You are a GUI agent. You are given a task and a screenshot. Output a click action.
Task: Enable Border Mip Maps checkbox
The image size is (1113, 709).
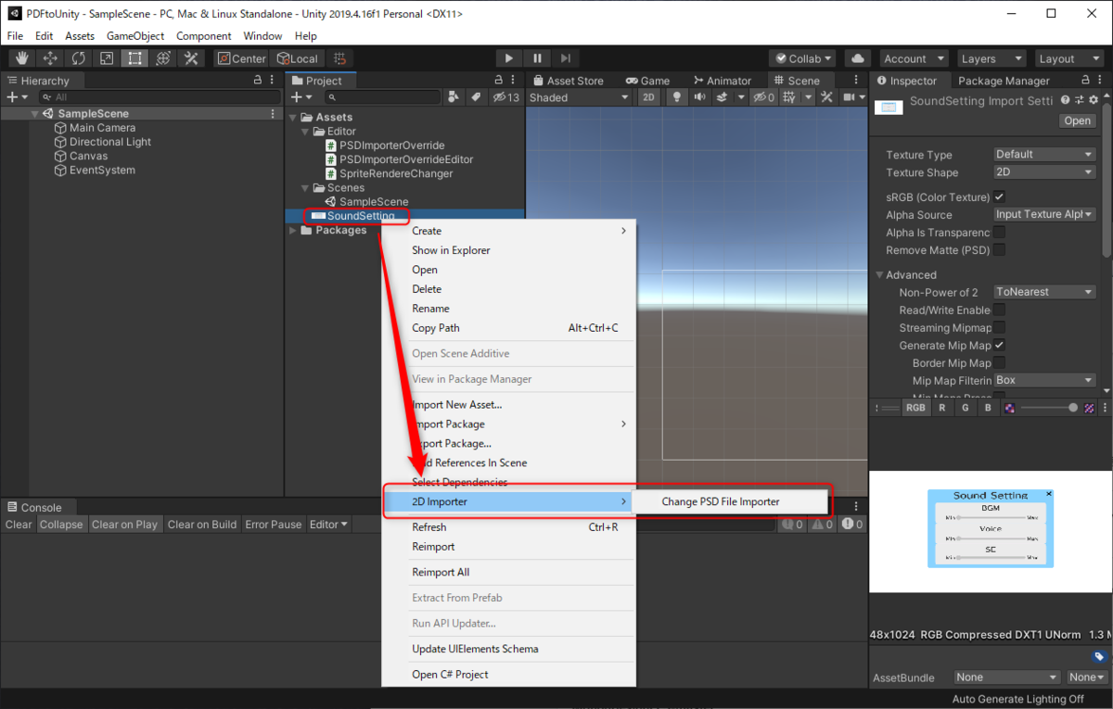999,363
